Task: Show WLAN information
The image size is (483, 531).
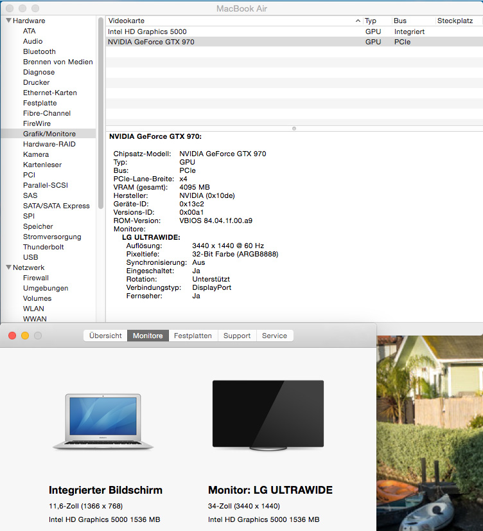Action: 33,309
